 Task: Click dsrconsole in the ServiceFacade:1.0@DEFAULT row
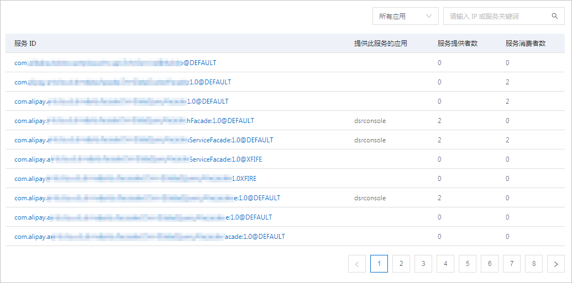point(370,140)
